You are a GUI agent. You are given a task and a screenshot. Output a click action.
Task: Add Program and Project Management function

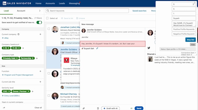(17, 75)
